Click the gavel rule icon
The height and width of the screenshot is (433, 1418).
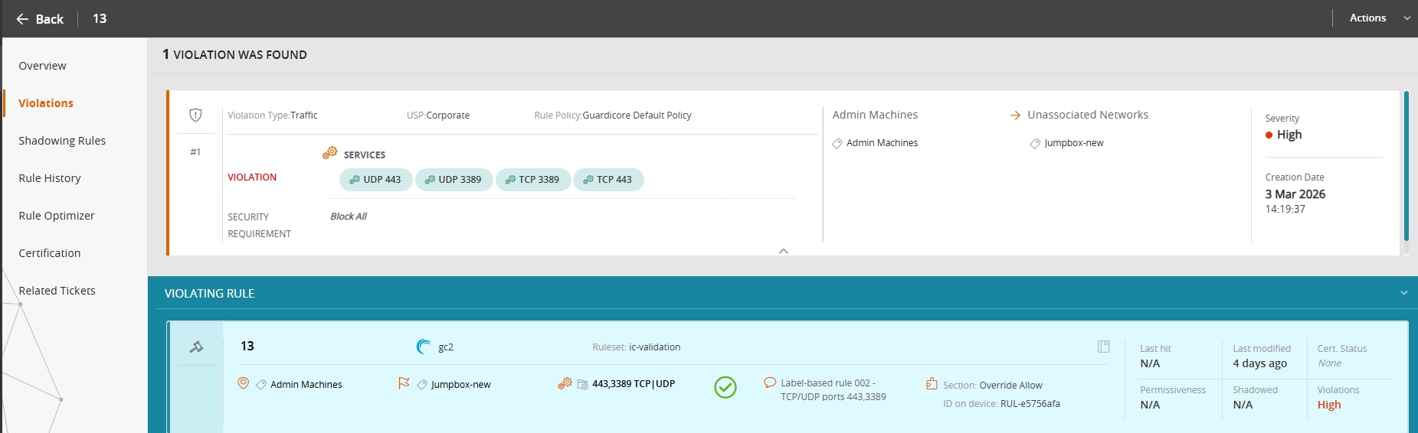pyautogui.click(x=196, y=347)
